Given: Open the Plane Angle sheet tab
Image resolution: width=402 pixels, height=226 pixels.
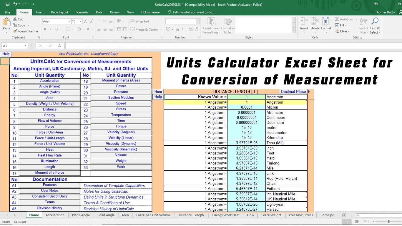Looking at the screenshot, I should 81,215.
